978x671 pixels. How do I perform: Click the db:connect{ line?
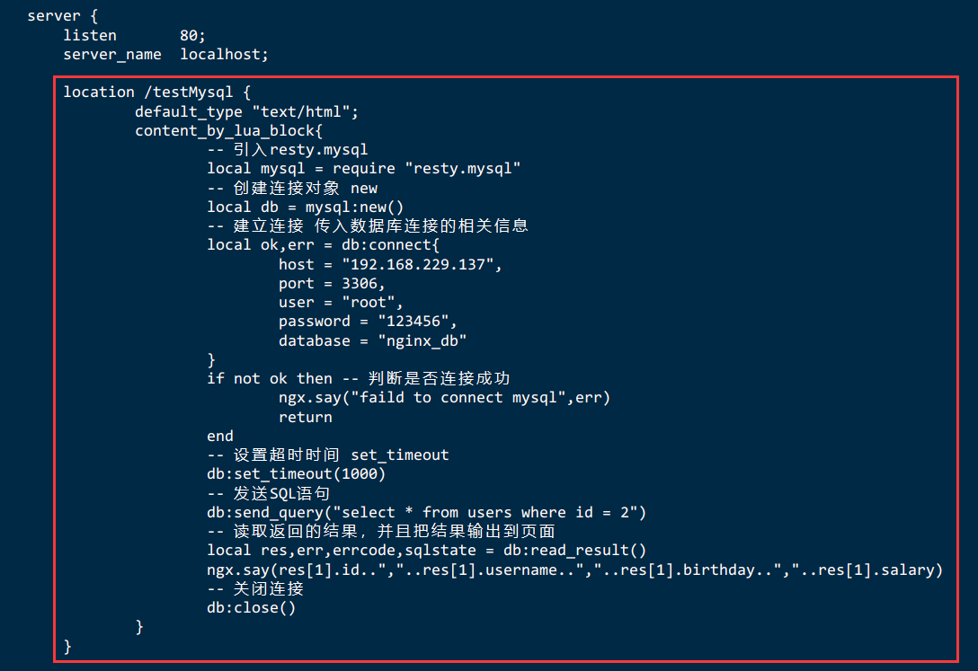[323, 245]
